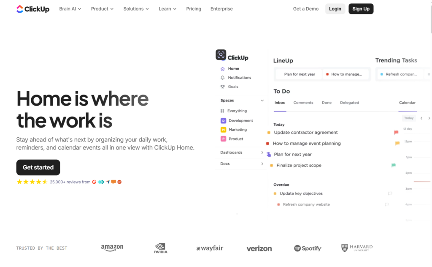432x267 pixels.
Task: Select the Home icon in sidebar
Action: click(x=223, y=69)
